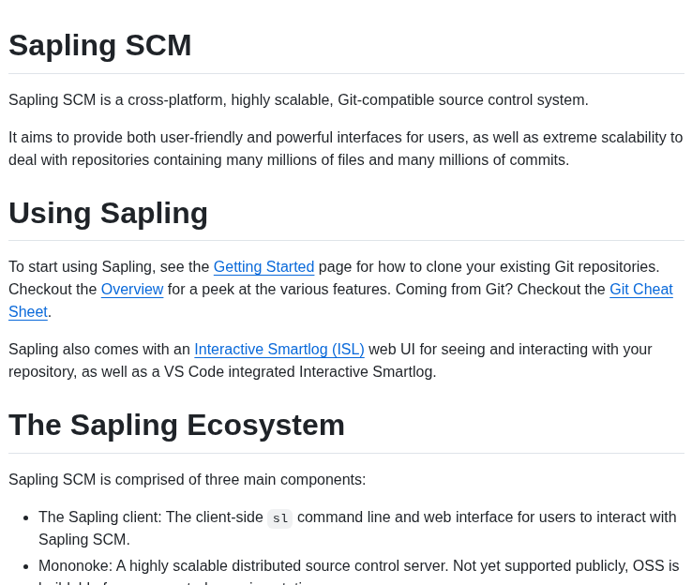The width and height of the screenshot is (692, 585).
Task: Click the bullet marker before Mononoke
Action: (x=26, y=567)
